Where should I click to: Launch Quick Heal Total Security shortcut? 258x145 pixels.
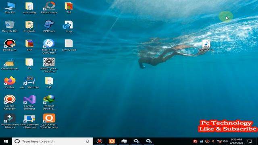[49, 121]
